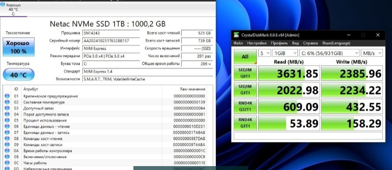The width and height of the screenshot is (392, 170).
Task: Click the ID column header
Action: coord(16,89)
